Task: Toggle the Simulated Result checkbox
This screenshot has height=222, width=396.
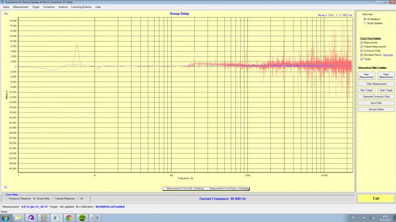Action: [362, 55]
